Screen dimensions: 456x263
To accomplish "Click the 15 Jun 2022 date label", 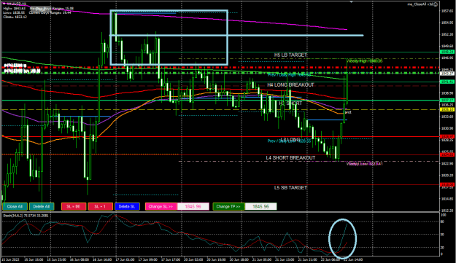I will coord(10,259).
